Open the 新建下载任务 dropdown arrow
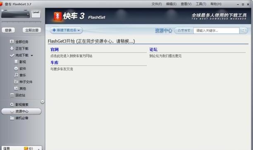Viewport: 253px width, 150px height. 79,30
